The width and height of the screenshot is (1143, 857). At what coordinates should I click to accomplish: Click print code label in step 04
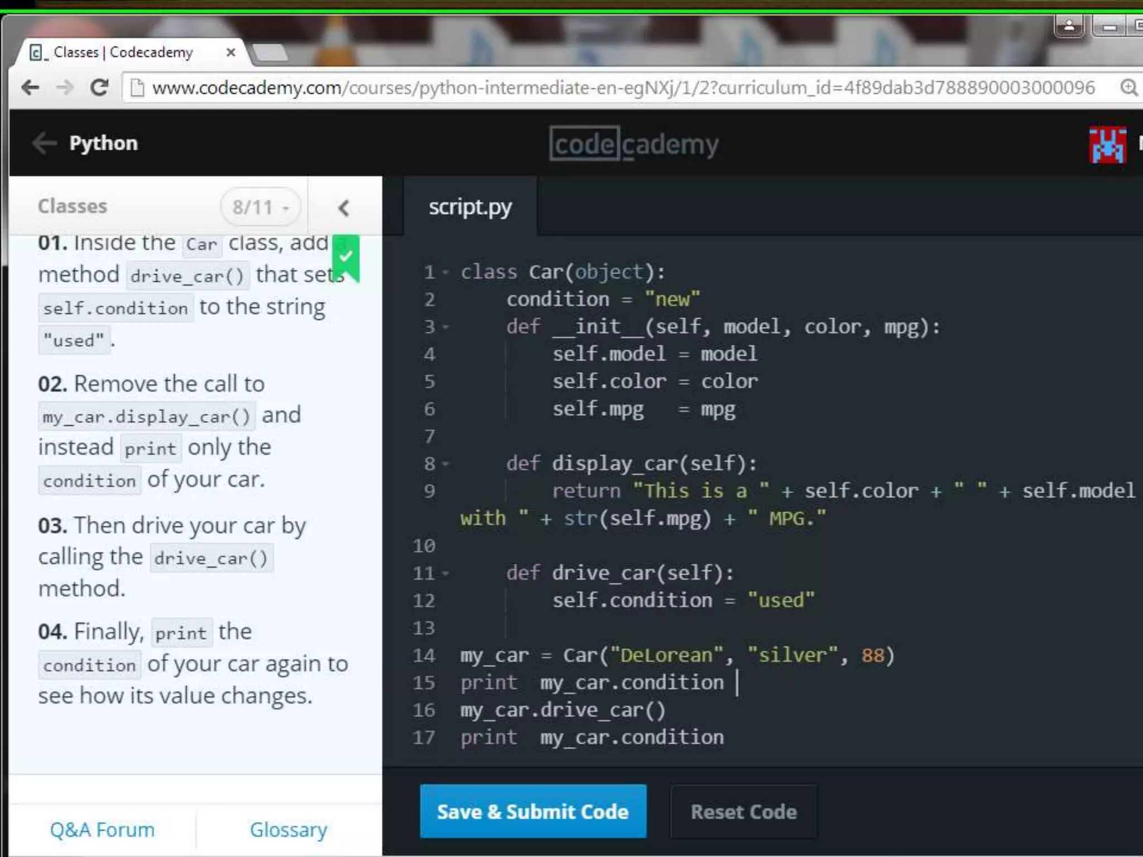181,633
